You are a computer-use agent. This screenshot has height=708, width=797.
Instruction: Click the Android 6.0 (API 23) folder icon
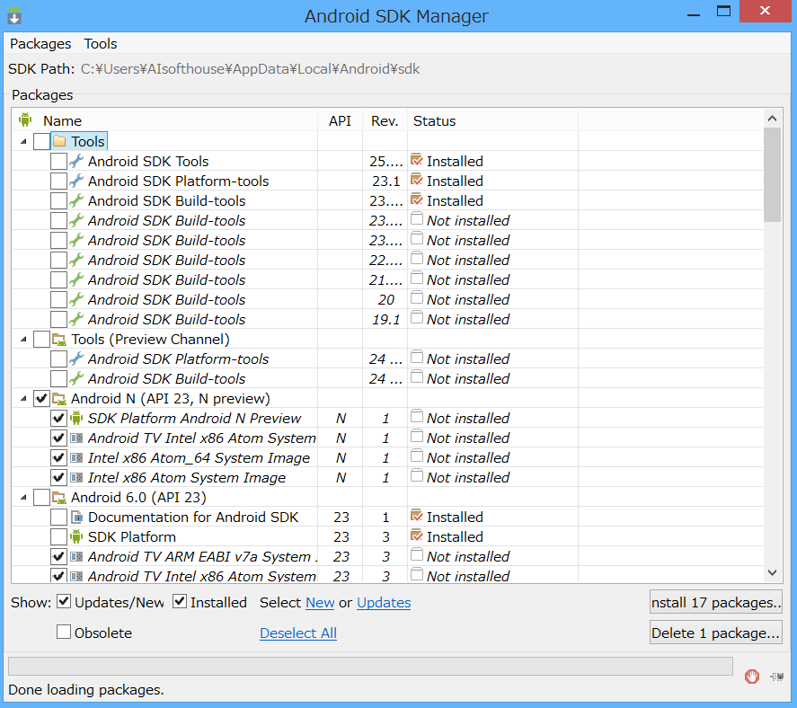pyautogui.click(x=59, y=497)
